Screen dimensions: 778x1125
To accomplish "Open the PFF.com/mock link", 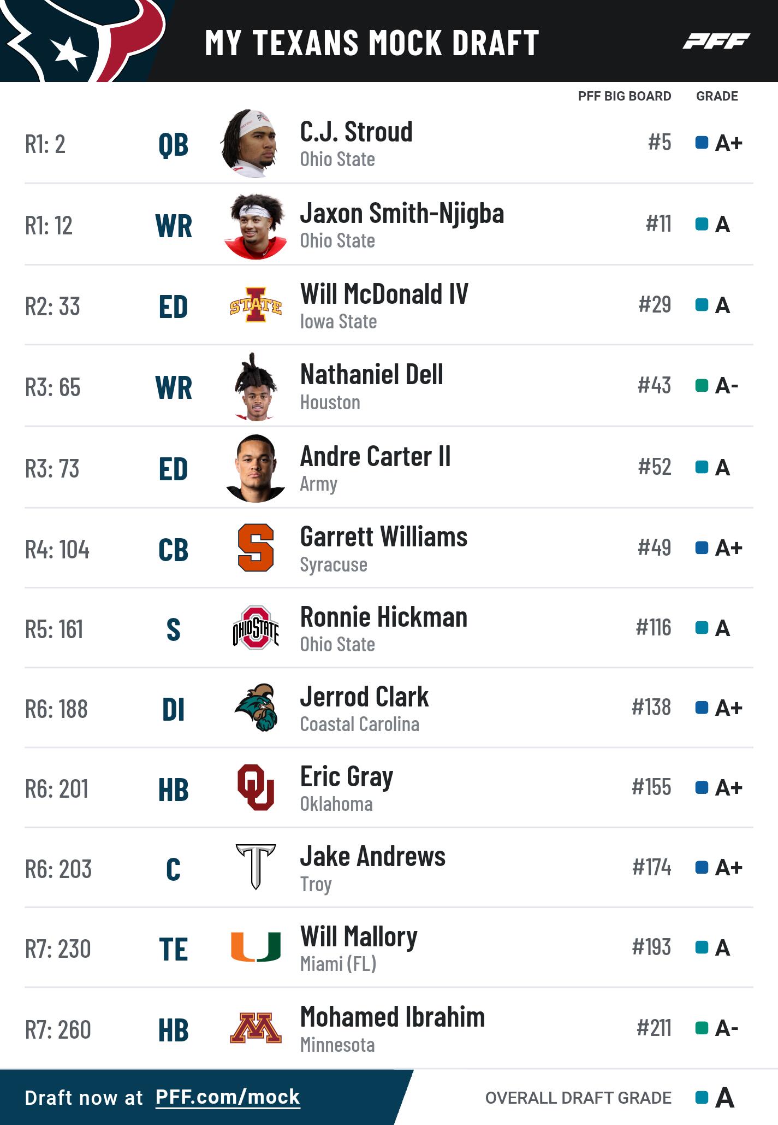I will (x=228, y=1097).
